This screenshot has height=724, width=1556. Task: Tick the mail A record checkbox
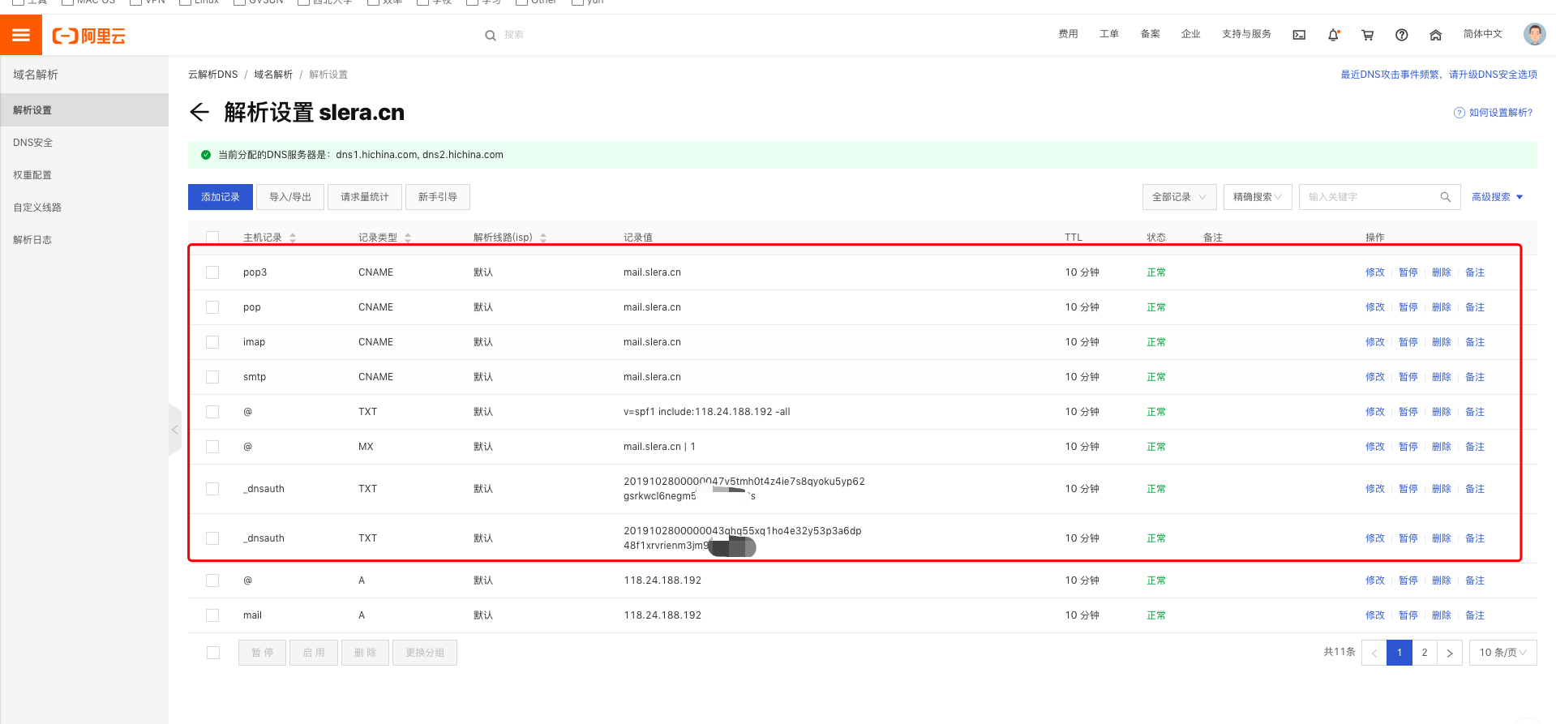tap(212, 615)
